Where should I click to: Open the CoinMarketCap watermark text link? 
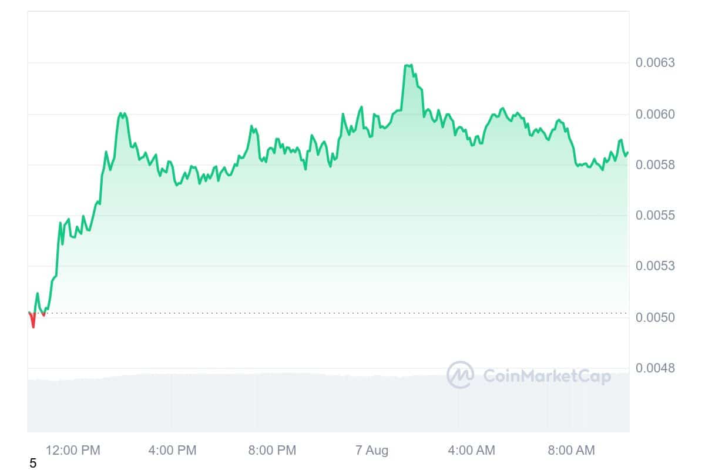546,375
